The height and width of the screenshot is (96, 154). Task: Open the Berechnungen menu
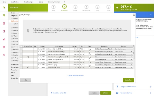(x=28, y=2)
